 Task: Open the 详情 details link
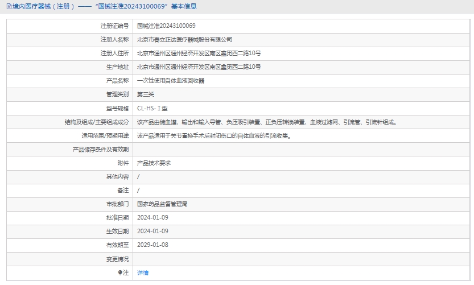143,272
